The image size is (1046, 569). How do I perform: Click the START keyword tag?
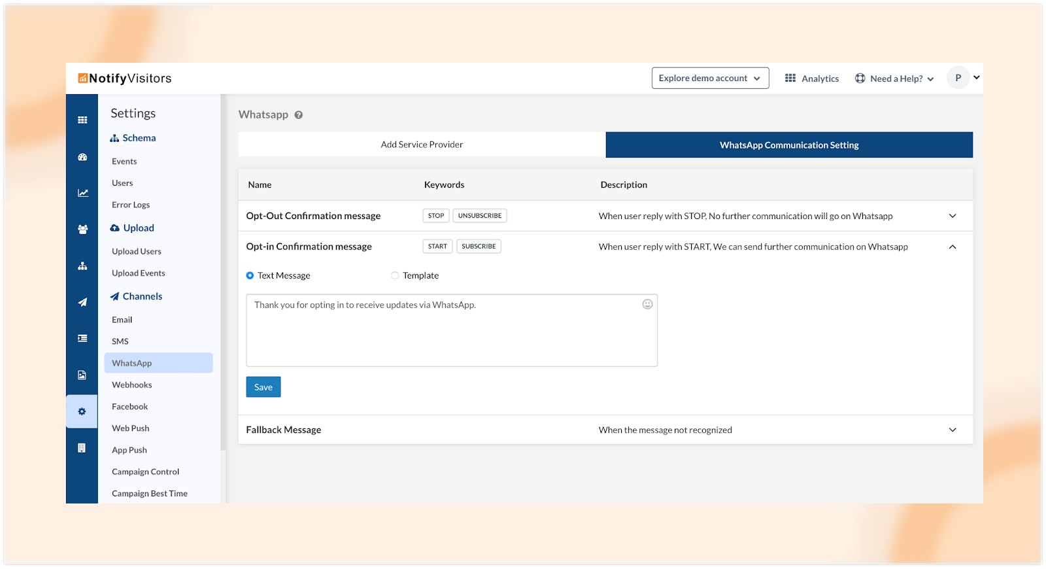click(x=437, y=247)
